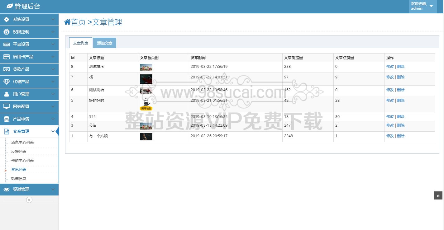Open the admin account dropdown at top right
Viewport: 444px width, 230px height.
point(422,6)
